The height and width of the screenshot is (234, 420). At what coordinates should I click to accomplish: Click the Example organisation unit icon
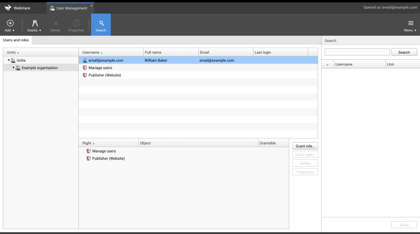pos(18,68)
